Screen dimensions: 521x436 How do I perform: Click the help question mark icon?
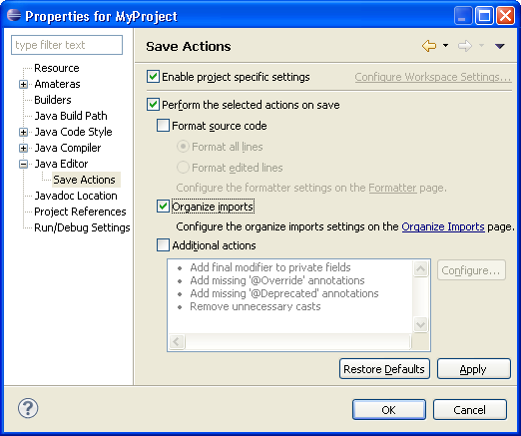(x=28, y=408)
